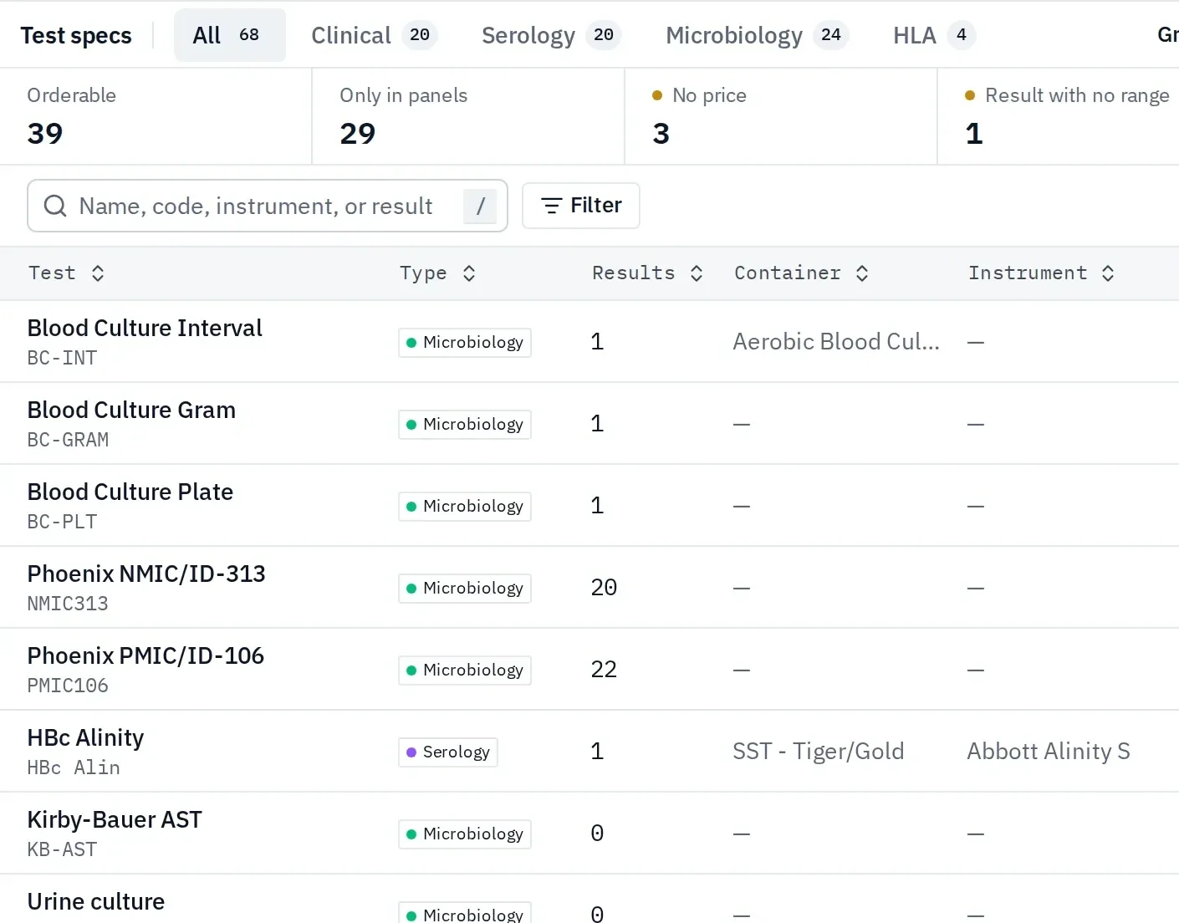Click the Filter lines icon
Image resolution: width=1179 pixels, height=923 pixels.
(551, 206)
